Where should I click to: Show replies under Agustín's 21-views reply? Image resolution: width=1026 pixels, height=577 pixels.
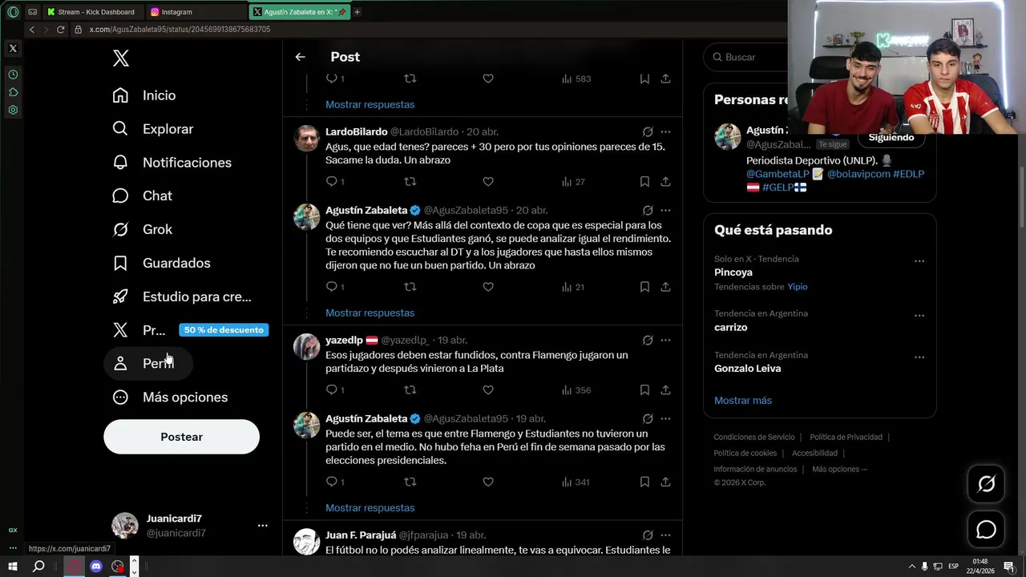(x=370, y=313)
